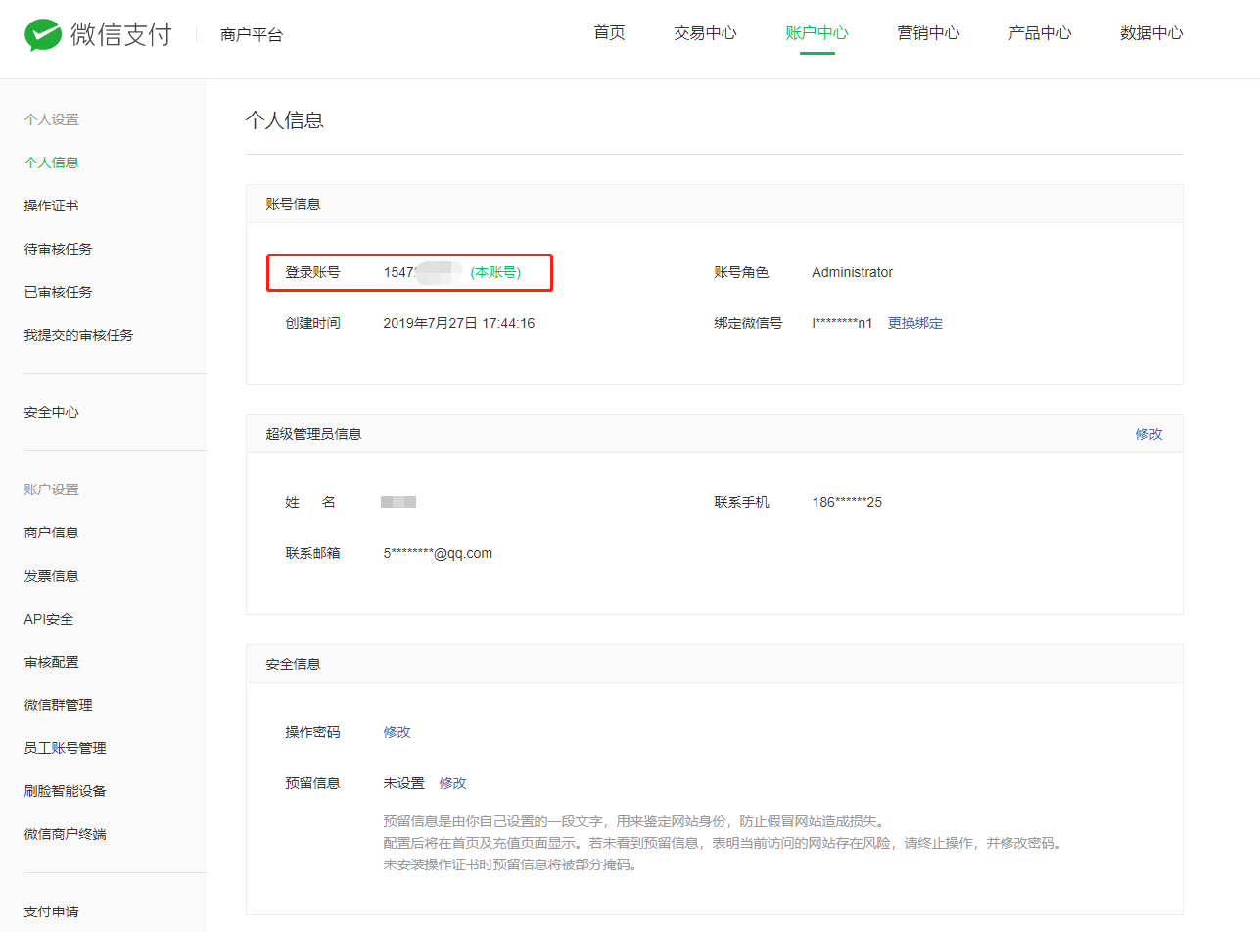Open 操作证书 in the sidebar

(x=51, y=206)
